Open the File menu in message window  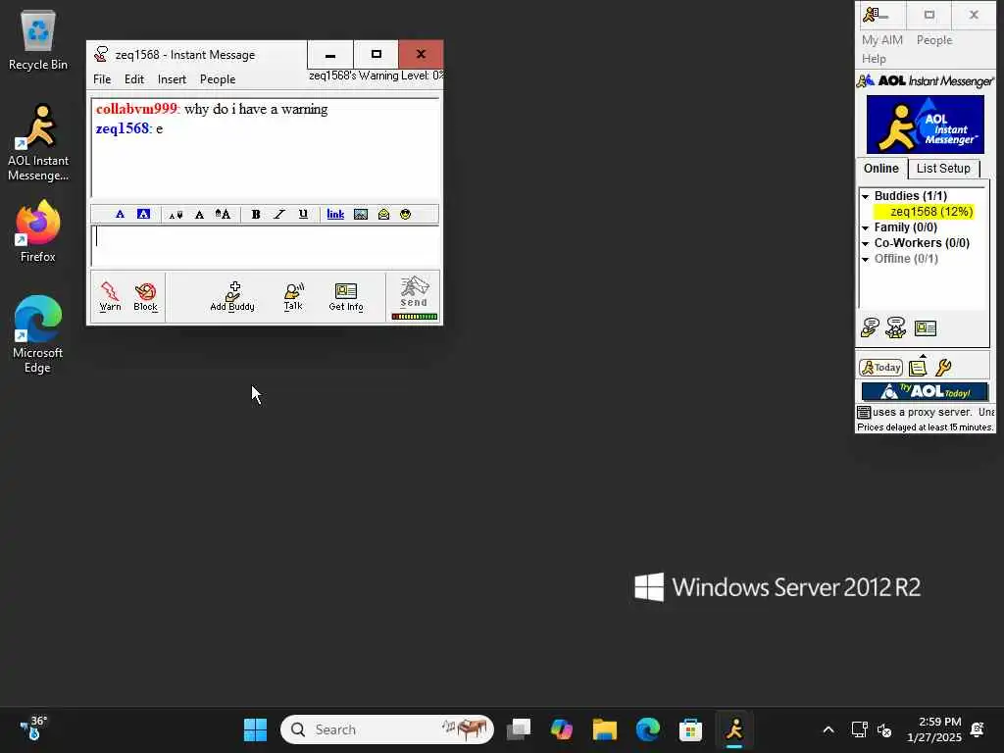click(102, 79)
